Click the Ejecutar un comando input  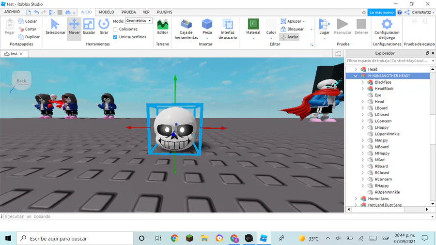coord(218,216)
